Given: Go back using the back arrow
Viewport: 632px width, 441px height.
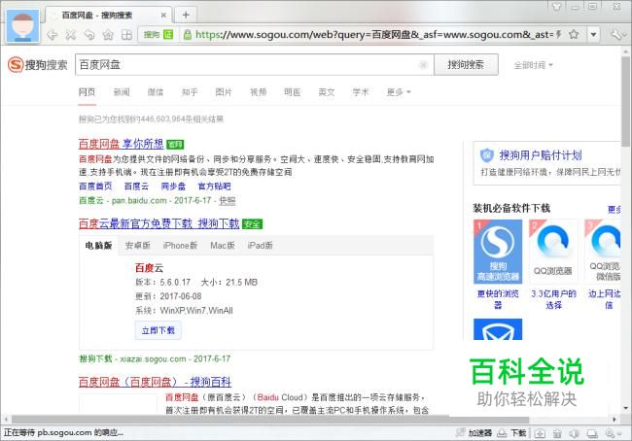Looking at the screenshot, I should 53,35.
